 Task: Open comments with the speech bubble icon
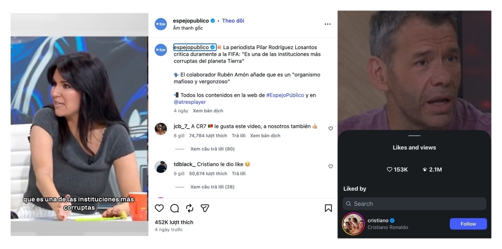[175, 208]
